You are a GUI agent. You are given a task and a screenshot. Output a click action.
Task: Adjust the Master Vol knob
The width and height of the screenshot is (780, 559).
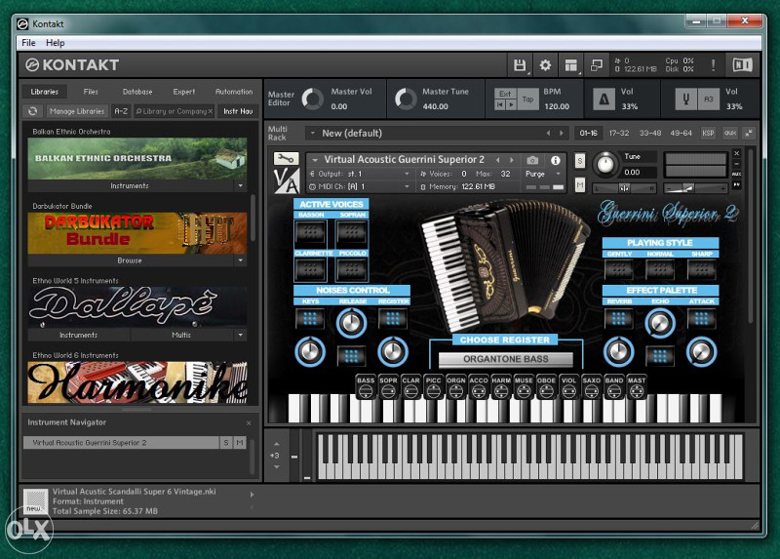coord(313,99)
